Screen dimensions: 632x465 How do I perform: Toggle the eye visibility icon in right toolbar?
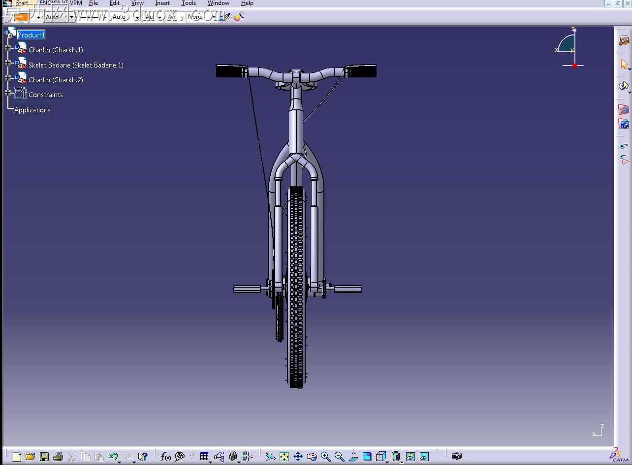[624, 146]
